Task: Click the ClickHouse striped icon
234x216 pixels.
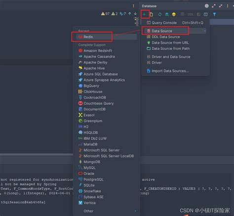Action: click(x=80, y=92)
